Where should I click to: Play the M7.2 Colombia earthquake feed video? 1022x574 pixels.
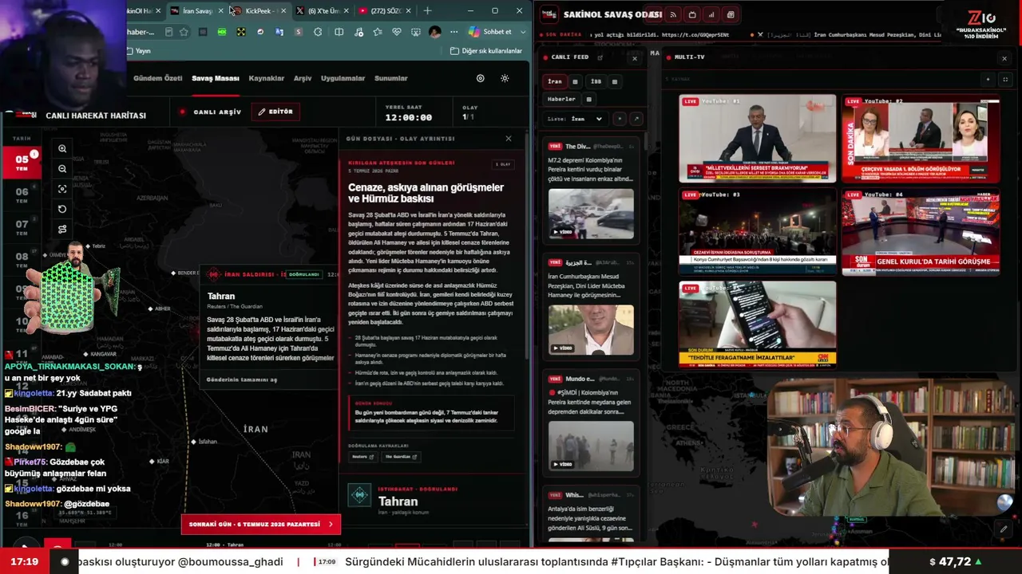(x=591, y=214)
